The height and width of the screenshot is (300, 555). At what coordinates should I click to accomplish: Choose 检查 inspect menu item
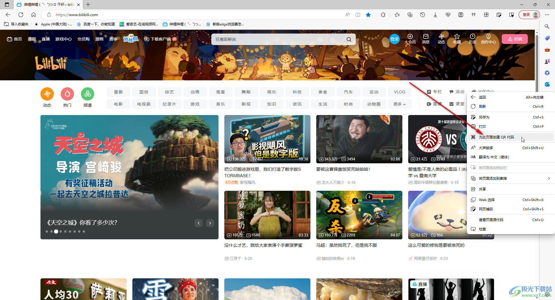pyautogui.click(x=510, y=229)
